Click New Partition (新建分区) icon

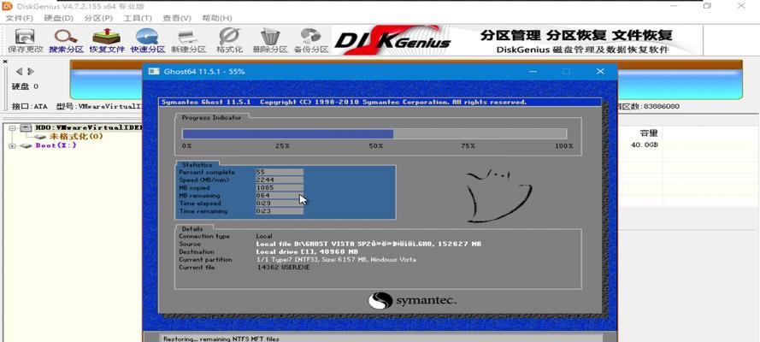[188, 41]
